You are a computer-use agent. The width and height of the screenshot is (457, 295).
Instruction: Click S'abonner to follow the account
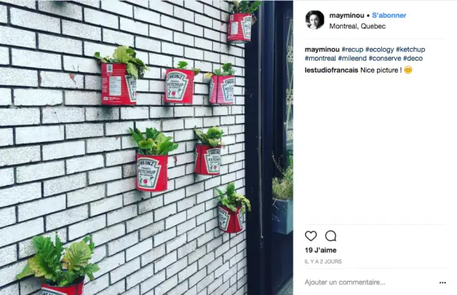click(x=388, y=16)
